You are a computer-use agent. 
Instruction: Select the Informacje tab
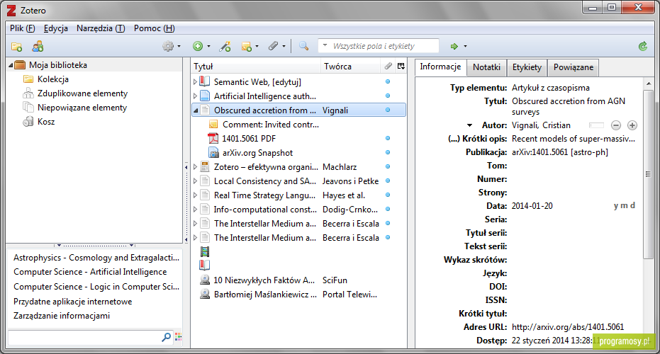pos(440,67)
